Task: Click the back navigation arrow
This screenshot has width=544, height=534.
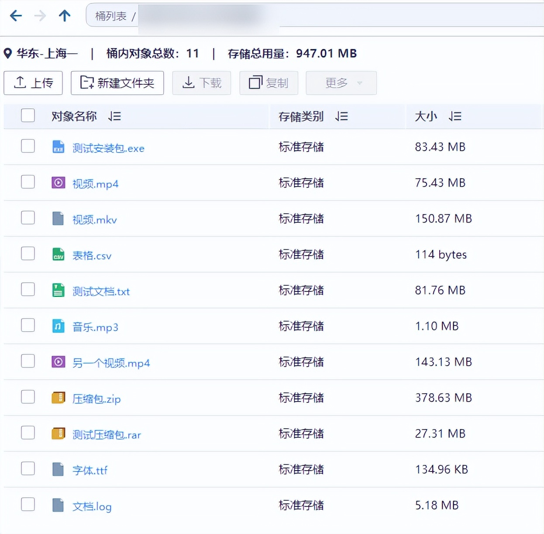Action: coord(16,15)
